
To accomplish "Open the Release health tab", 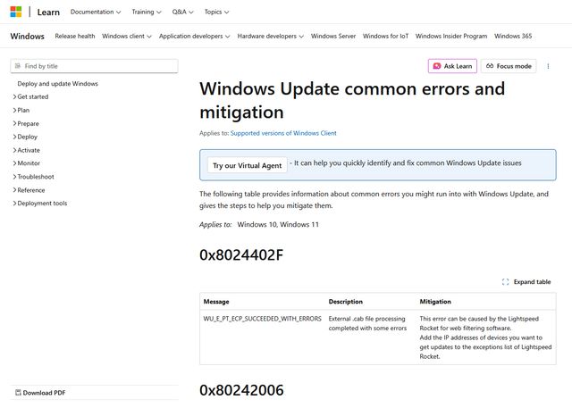I will tap(74, 37).
